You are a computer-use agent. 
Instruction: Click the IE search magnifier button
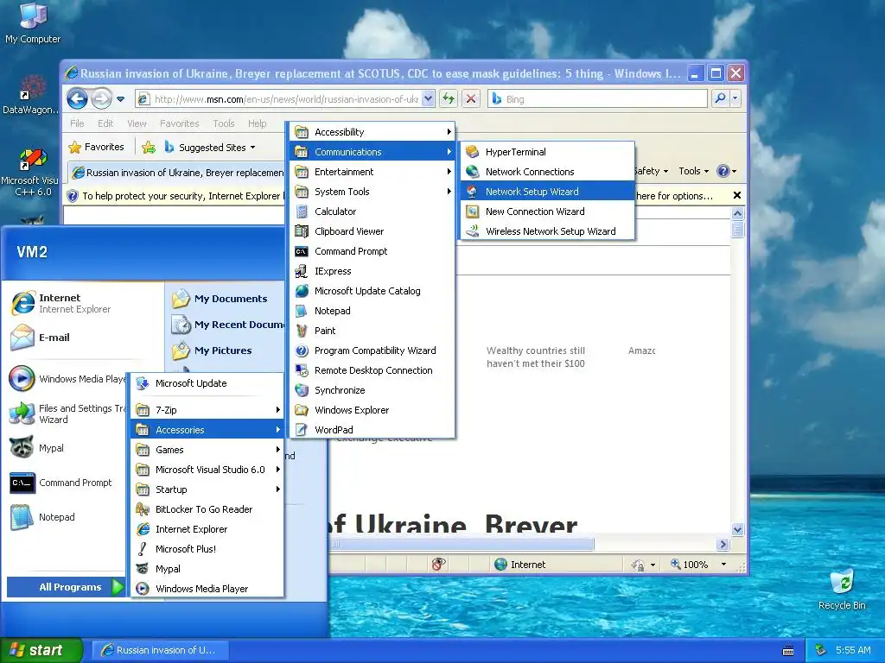pyautogui.click(x=720, y=99)
